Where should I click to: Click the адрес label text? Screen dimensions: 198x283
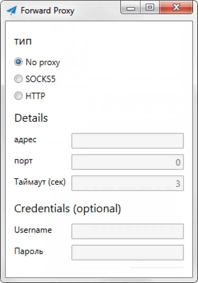[x=25, y=140]
